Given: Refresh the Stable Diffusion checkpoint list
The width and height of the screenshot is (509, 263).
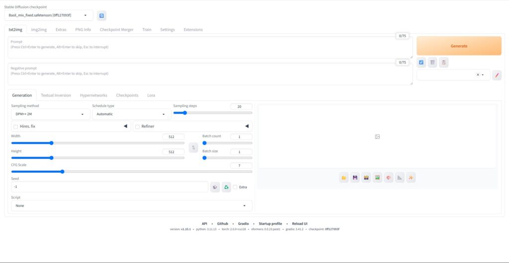Looking at the screenshot, I should coord(101,15).
